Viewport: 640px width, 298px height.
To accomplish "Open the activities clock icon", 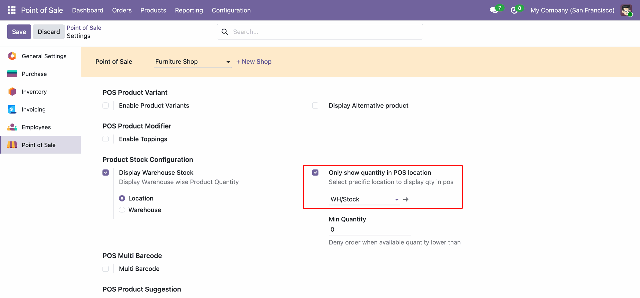I will (514, 10).
